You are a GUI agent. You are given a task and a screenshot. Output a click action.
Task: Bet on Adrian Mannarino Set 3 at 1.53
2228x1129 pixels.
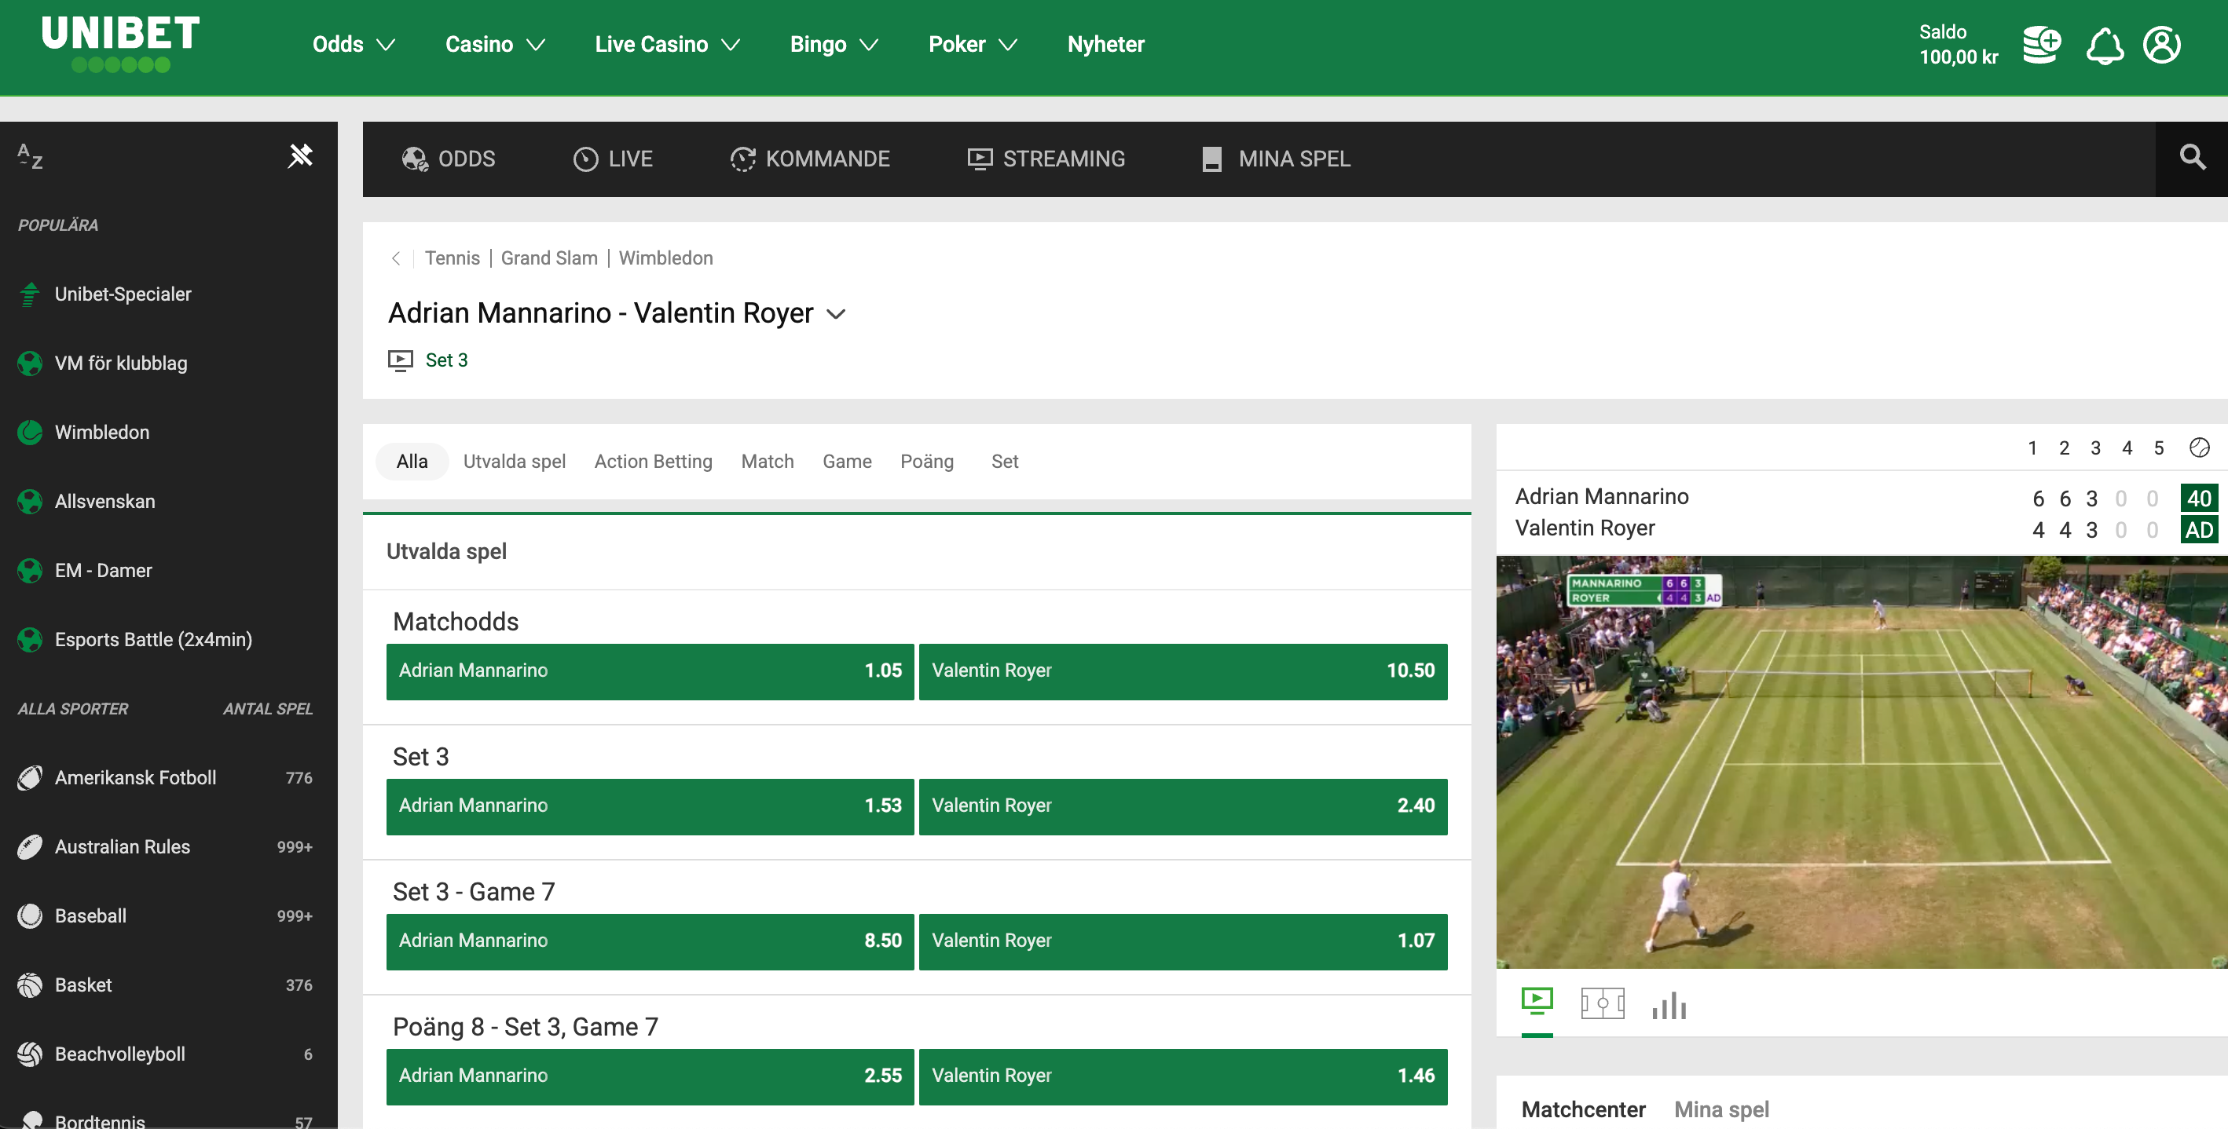pyautogui.click(x=650, y=806)
